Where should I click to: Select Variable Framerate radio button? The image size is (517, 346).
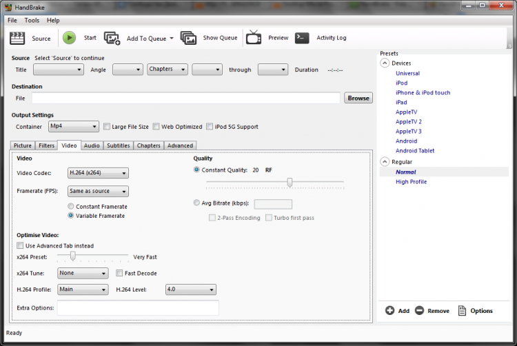tap(70, 216)
